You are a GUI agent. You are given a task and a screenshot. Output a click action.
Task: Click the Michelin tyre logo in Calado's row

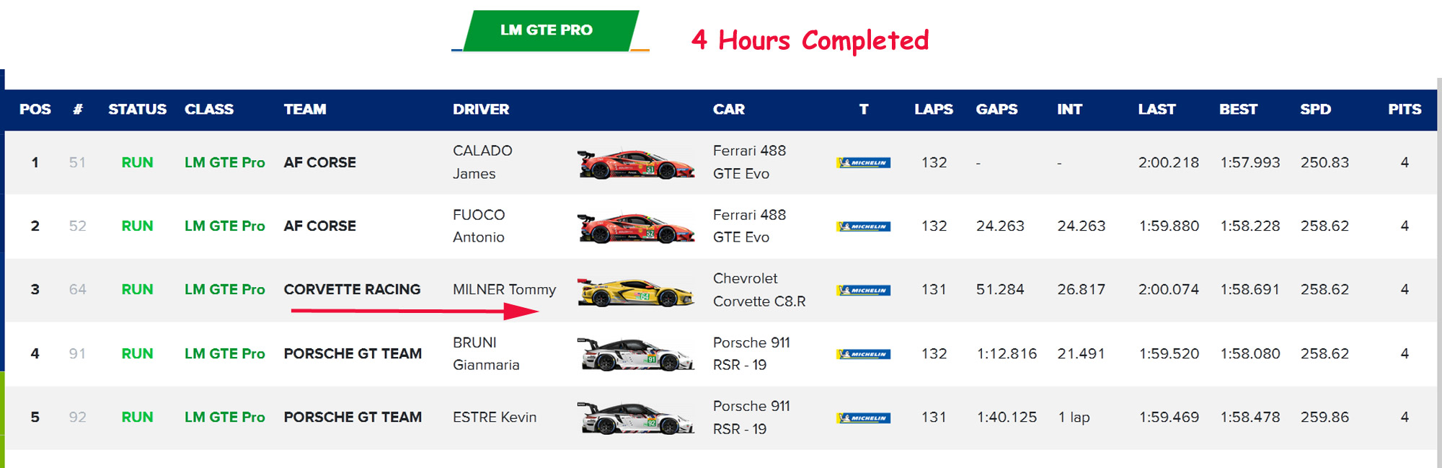click(863, 163)
